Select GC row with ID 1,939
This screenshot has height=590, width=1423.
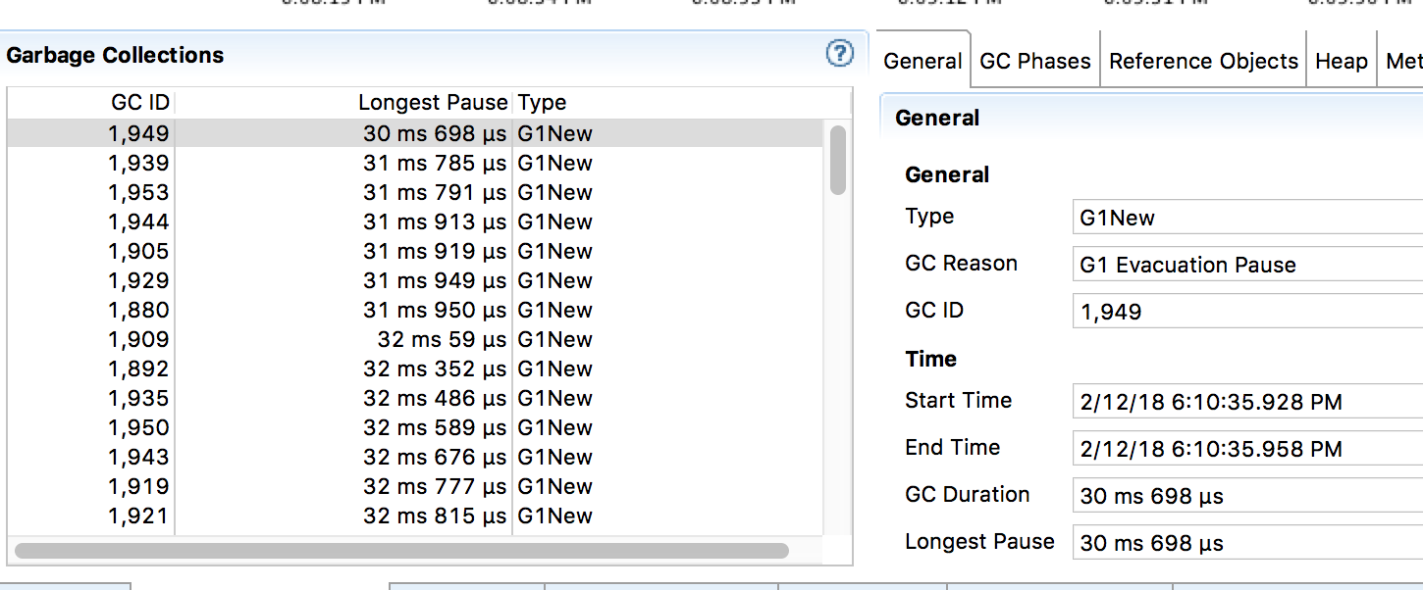click(x=412, y=163)
